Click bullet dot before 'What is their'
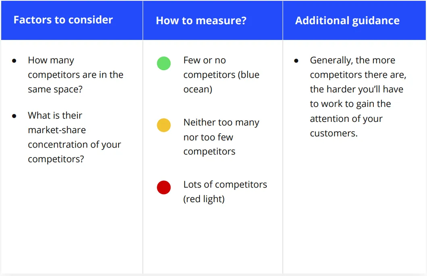 click(14, 116)
